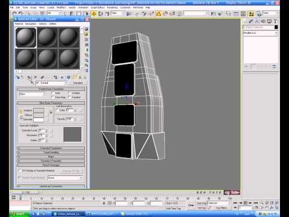The height and width of the screenshot is (217, 289).
Task: Click Get Material icon in Material Editor
Action: click(x=17, y=77)
